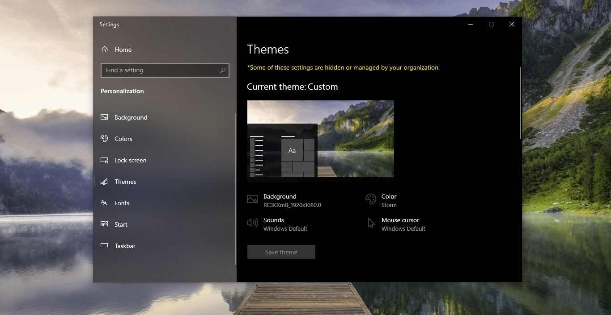This screenshot has height=315, width=611.
Task: Select the Background image icon in sidebar
Action: click(x=104, y=117)
